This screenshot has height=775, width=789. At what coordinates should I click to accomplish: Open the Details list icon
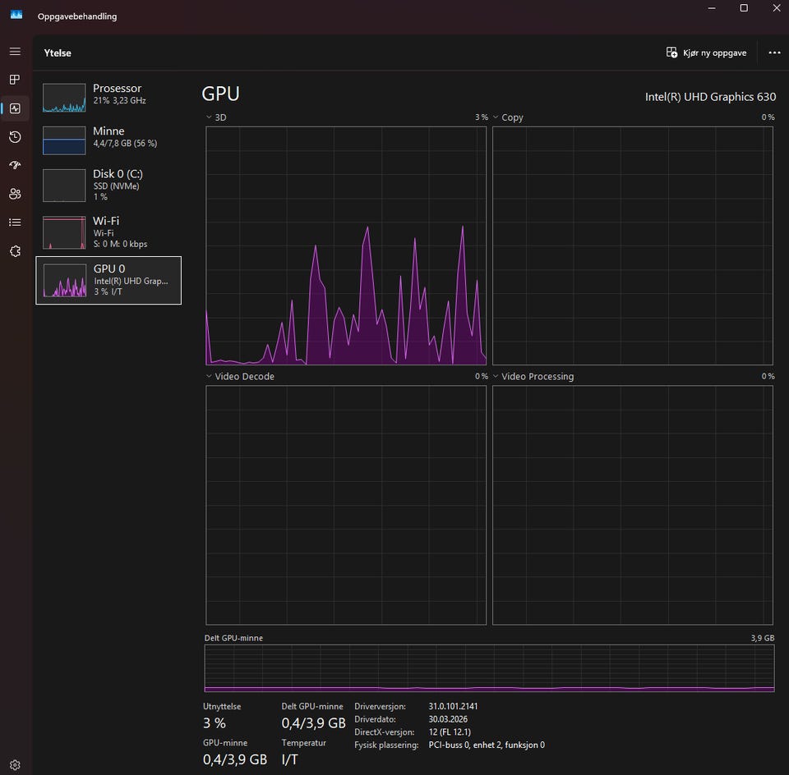[x=15, y=222]
